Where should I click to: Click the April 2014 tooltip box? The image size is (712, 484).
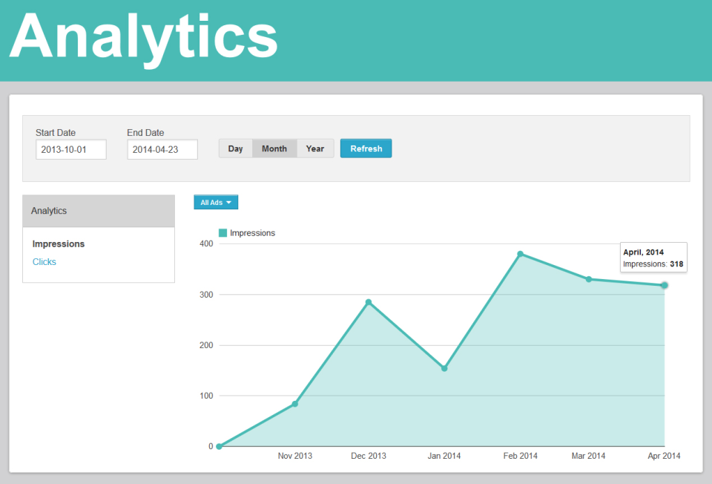pyautogui.click(x=653, y=258)
